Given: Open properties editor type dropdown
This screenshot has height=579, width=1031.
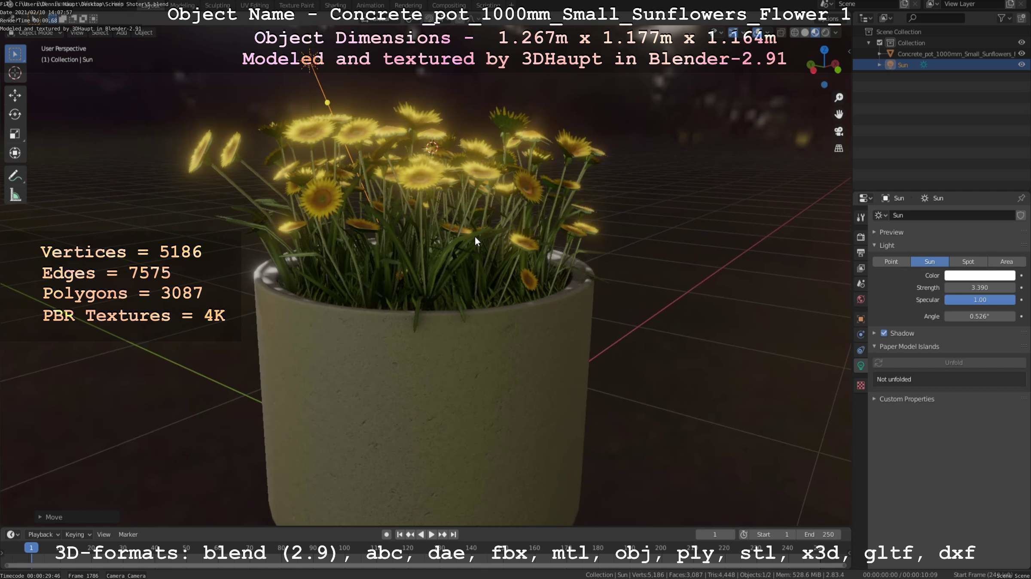Looking at the screenshot, I should point(865,198).
